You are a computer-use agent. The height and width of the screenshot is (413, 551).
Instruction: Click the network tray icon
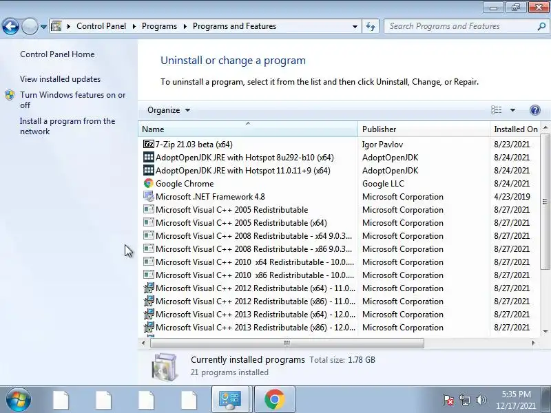click(465, 400)
